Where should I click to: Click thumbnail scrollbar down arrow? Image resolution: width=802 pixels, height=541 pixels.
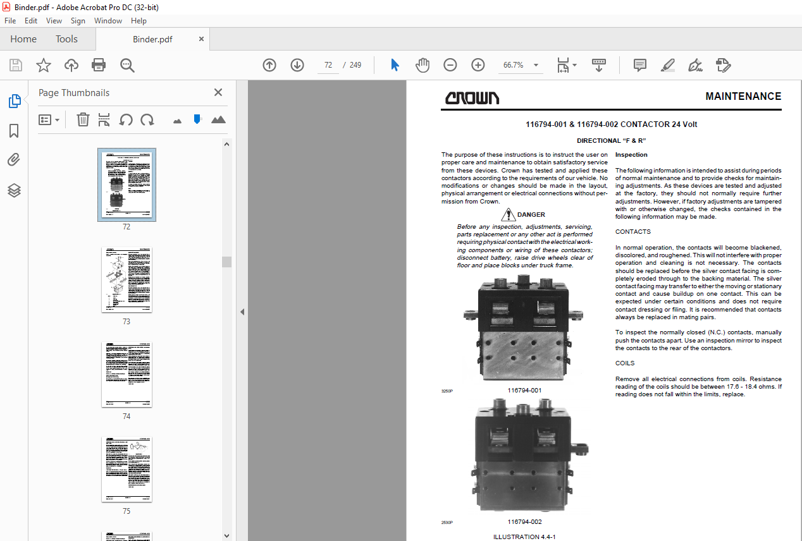(x=227, y=536)
